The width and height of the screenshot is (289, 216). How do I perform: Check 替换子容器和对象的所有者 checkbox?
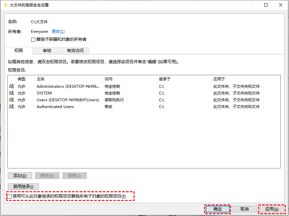click(33, 40)
